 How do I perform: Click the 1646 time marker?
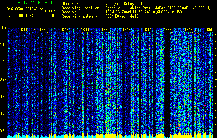tap(126, 30)
